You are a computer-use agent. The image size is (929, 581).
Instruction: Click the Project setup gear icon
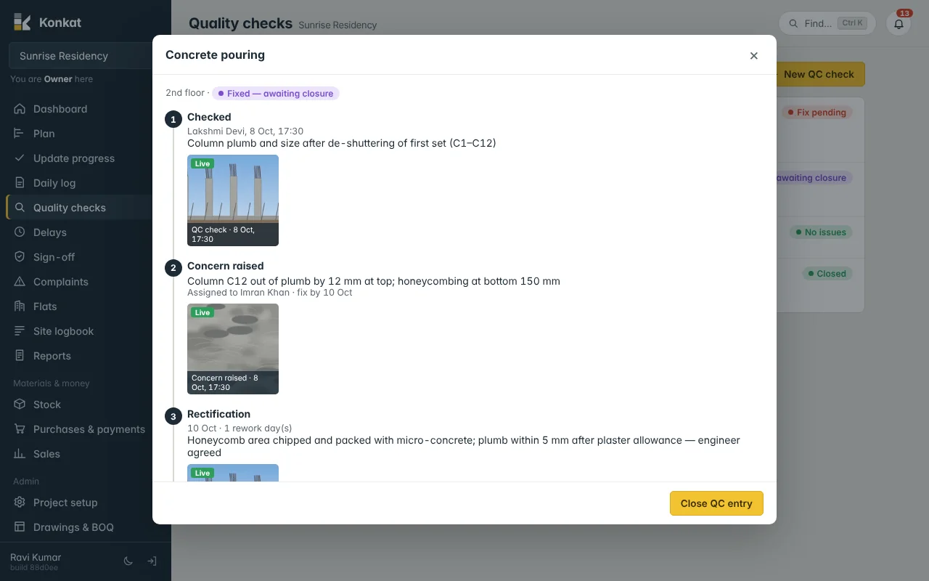[20, 503]
